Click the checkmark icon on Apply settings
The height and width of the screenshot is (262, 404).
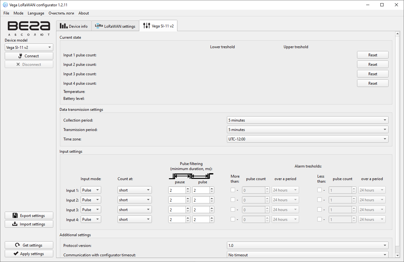coord(16,254)
